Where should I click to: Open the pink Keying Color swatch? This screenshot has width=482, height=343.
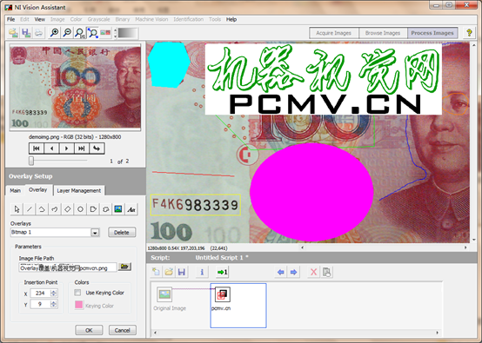[78, 305]
